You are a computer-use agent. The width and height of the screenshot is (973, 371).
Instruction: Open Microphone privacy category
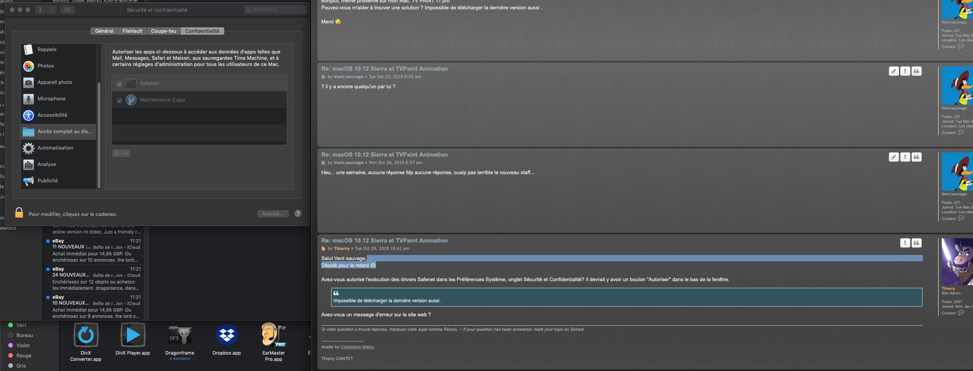[58, 99]
